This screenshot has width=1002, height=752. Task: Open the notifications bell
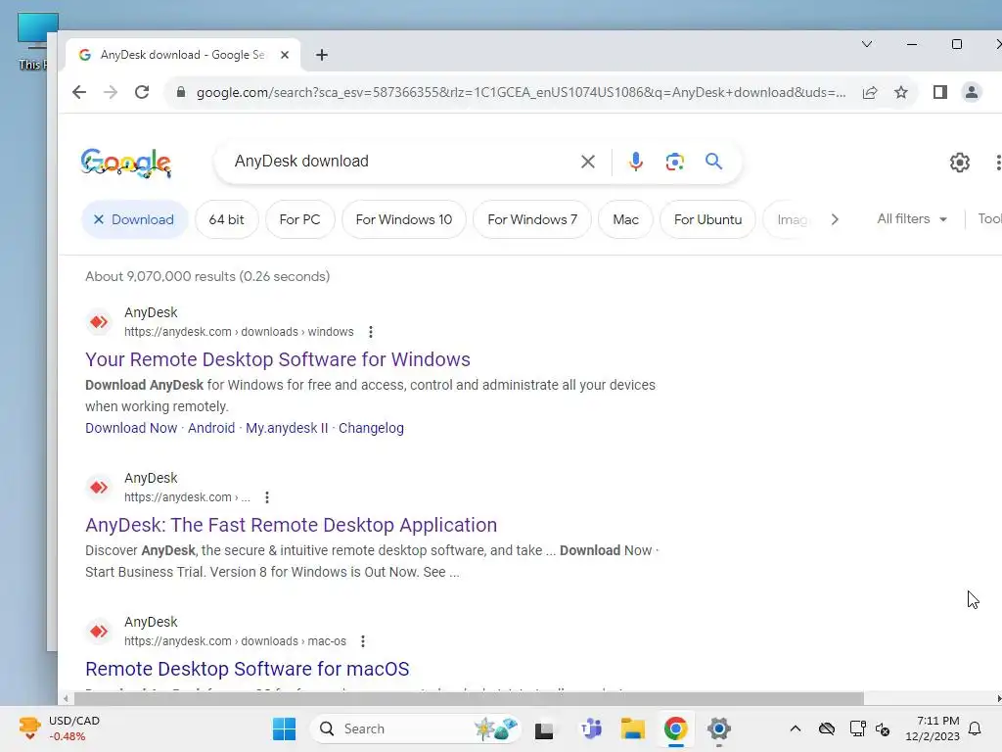[976, 728]
